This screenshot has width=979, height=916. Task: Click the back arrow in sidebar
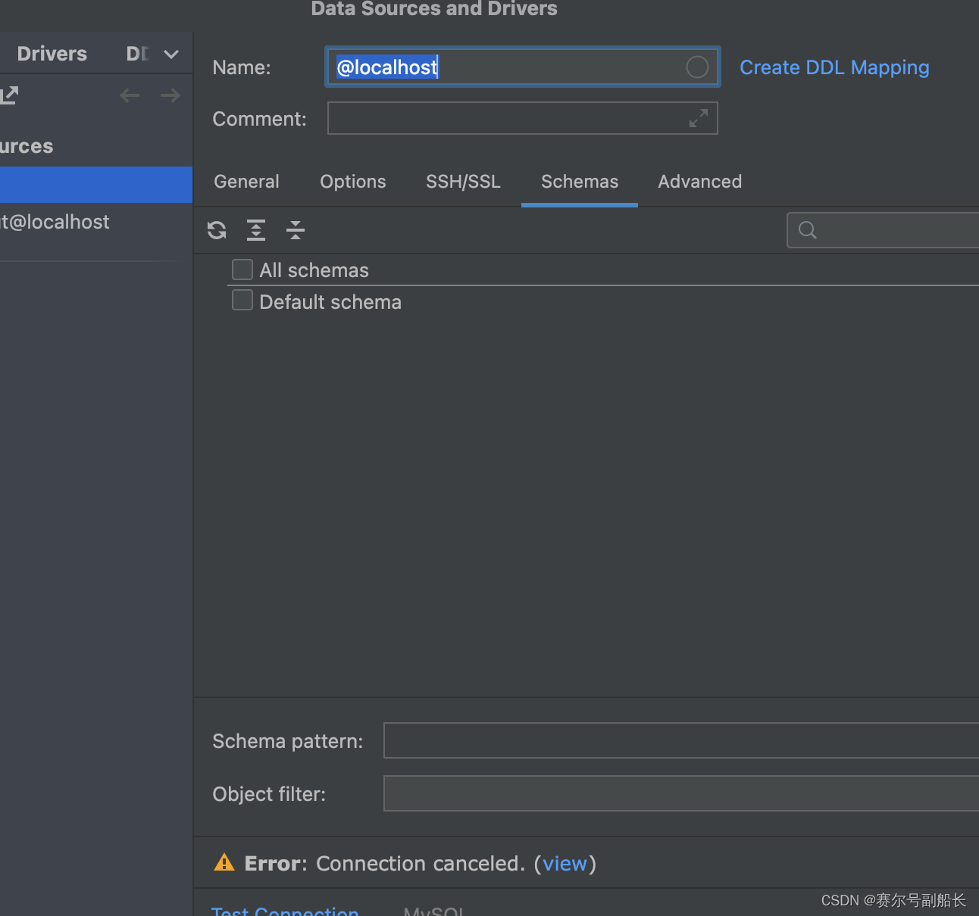click(x=130, y=95)
